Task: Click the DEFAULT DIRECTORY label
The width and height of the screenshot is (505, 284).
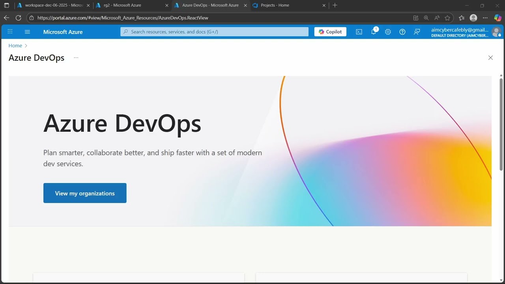Action: tap(460, 35)
